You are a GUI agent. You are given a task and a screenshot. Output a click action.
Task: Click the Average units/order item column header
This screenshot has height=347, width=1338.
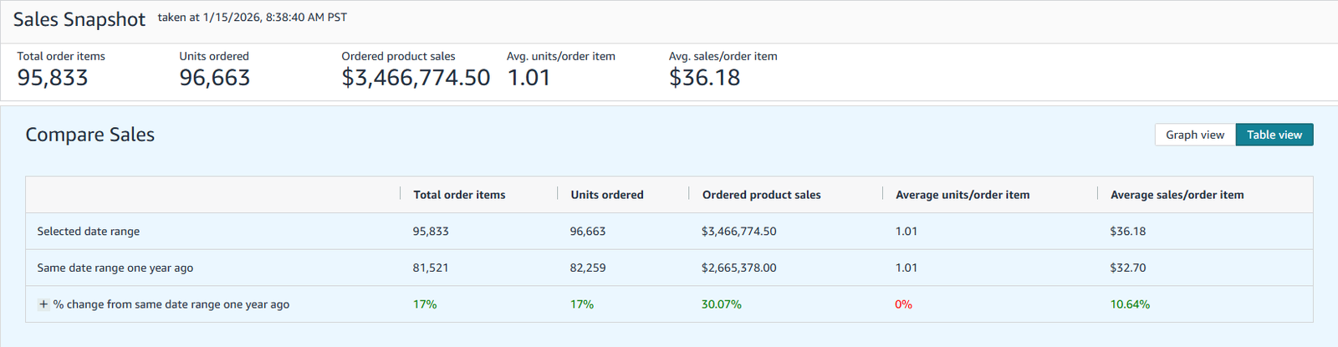click(962, 195)
